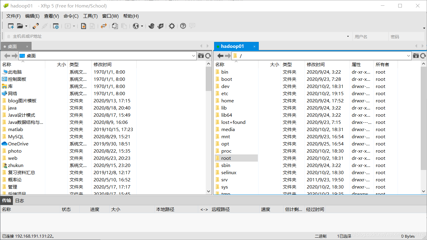Screen dimensions: 427x240
Task: Switch to the 传输 bottom tab
Action: click(7, 200)
